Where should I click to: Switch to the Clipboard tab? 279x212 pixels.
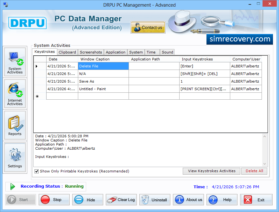click(67, 52)
